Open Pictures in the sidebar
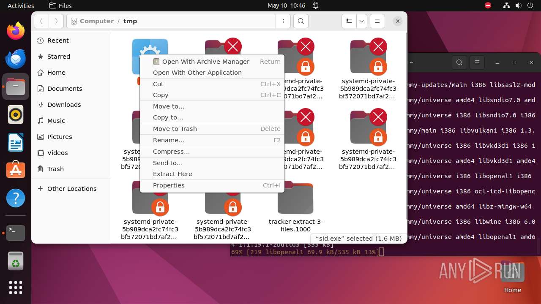Image resolution: width=541 pixels, height=304 pixels. [x=71, y=137]
